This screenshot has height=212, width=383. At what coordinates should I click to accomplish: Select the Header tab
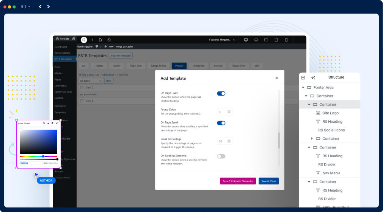pyautogui.click(x=99, y=66)
